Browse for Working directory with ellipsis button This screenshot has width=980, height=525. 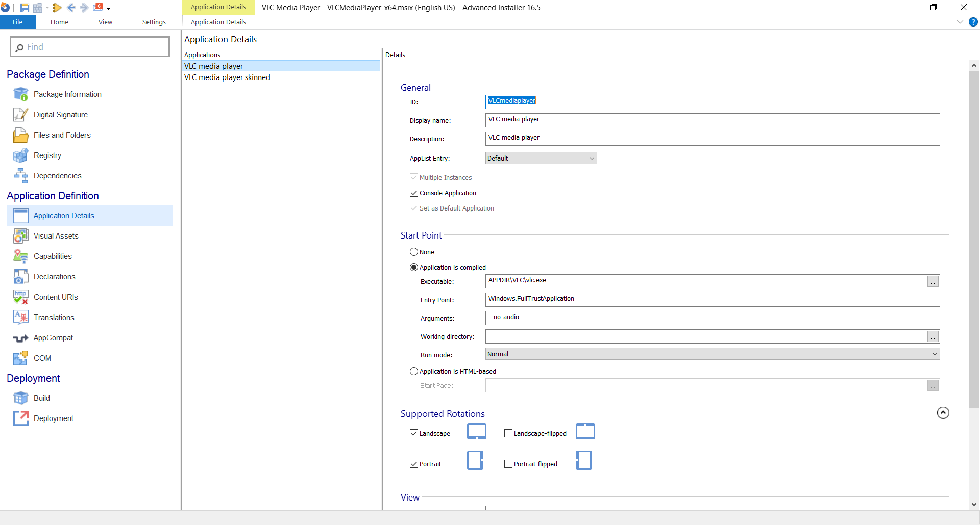coord(933,336)
